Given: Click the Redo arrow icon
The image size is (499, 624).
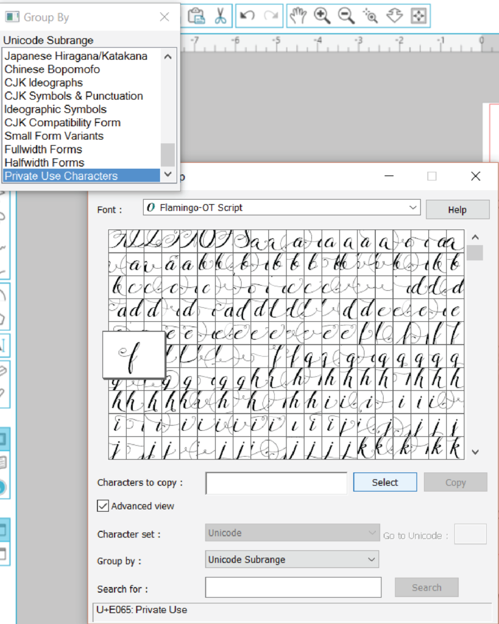Looking at the screenshot, I should [271, 16].
